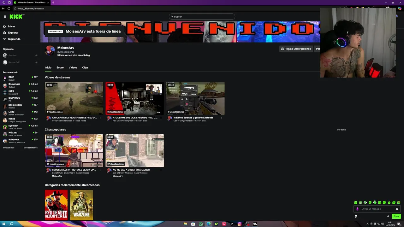Open followed channel Jevitaa
The height and width of the screenshot is (227, 404).
(x=20, y=55)
